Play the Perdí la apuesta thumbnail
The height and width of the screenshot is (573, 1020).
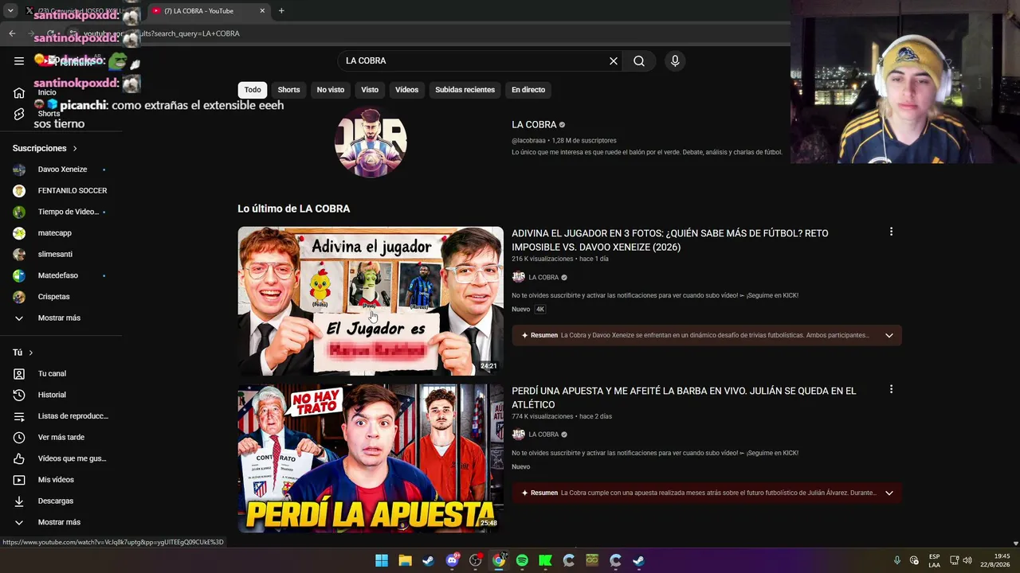371,458
